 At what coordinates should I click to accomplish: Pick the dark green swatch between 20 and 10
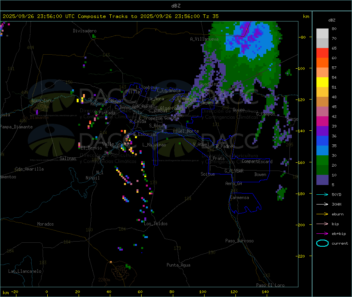pyautogui.click(x=322, y=170)
